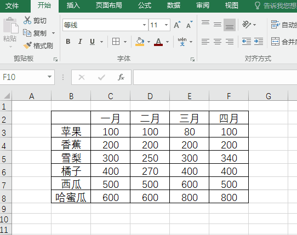Open the font size dropdown showing 11

(x=166, y=25)
